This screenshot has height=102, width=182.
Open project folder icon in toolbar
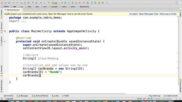(x=2, y=3)
